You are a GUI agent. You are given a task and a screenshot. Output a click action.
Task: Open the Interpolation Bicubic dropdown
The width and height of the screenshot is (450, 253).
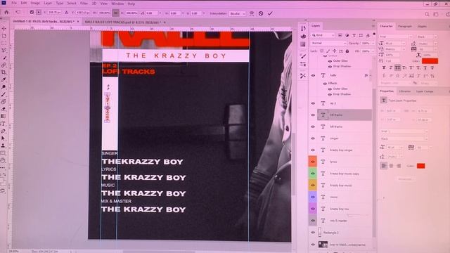pos(237,13)
